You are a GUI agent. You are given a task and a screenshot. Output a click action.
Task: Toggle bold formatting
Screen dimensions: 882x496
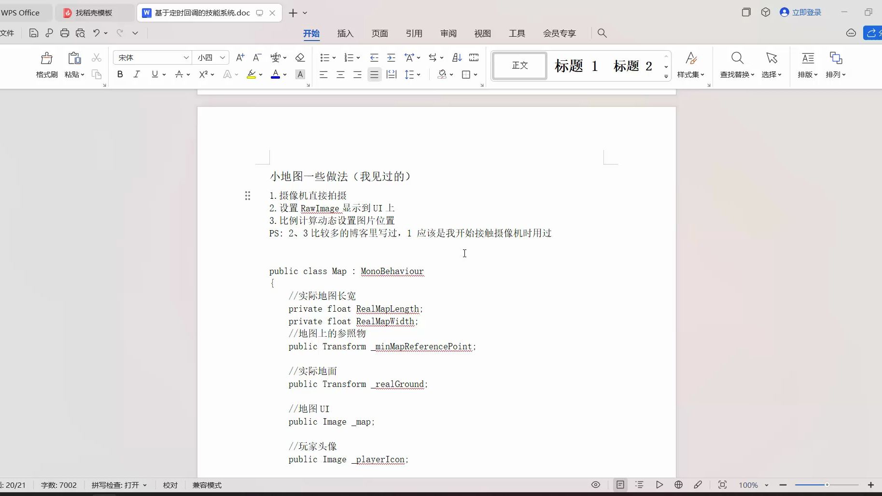(120, 74)
